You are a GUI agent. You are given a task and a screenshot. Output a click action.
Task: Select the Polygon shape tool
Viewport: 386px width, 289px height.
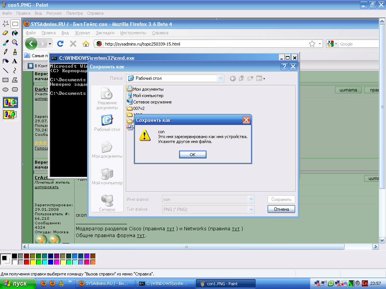pos(15,80)
